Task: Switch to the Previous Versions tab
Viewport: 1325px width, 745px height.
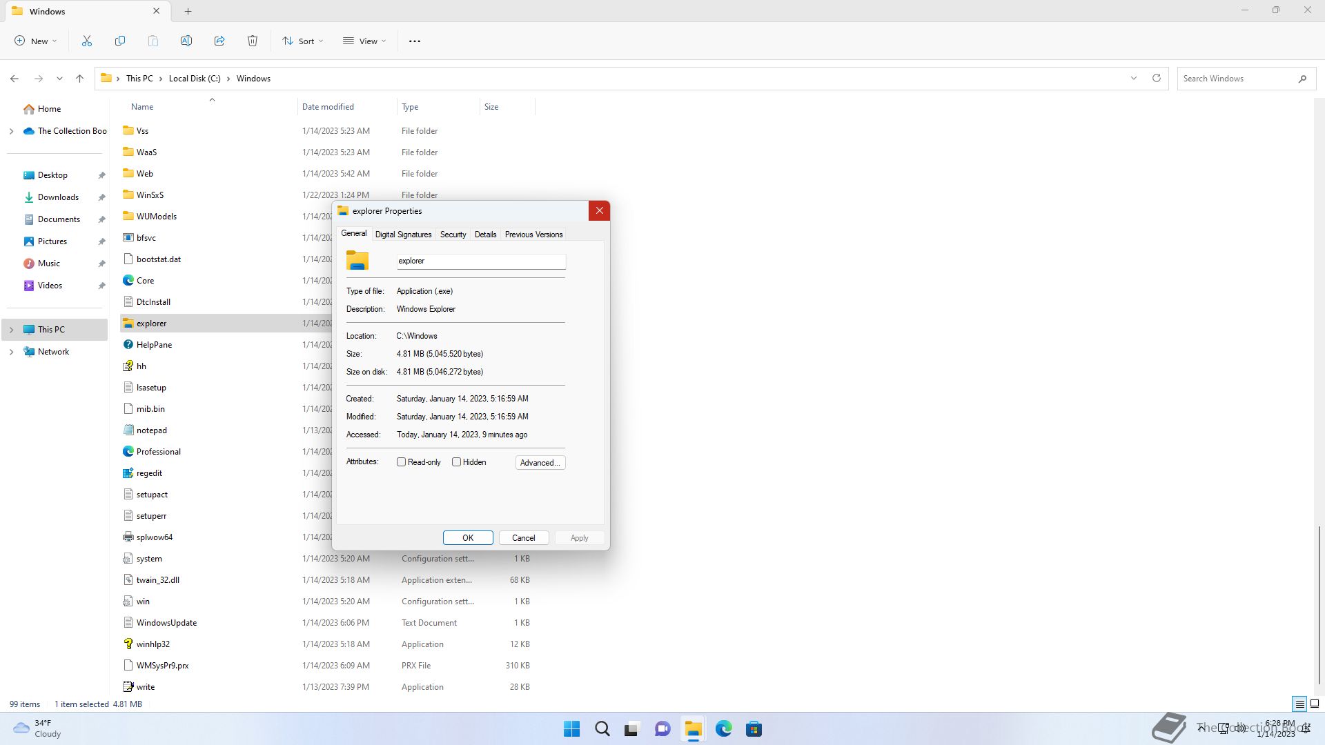Action: pyautogui.click(x=533, y=235)
